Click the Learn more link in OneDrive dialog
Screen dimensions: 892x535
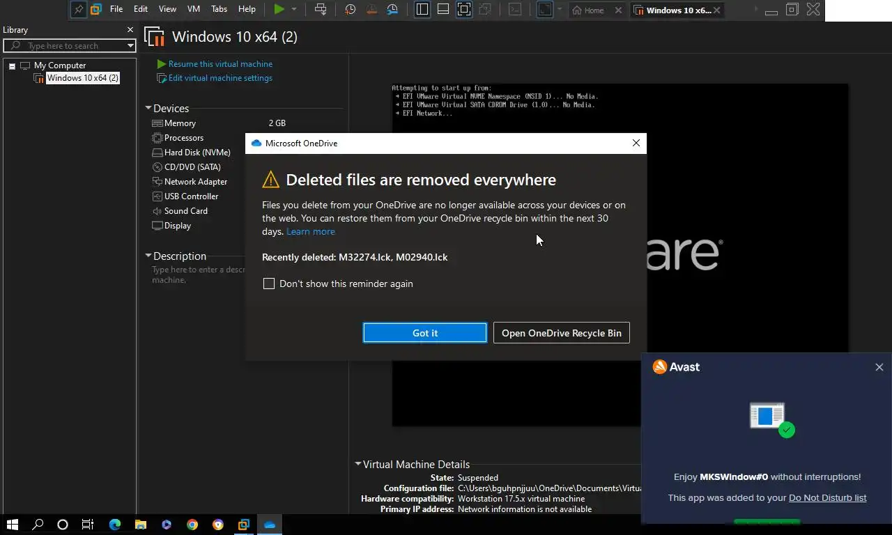[x=311, y=231]
